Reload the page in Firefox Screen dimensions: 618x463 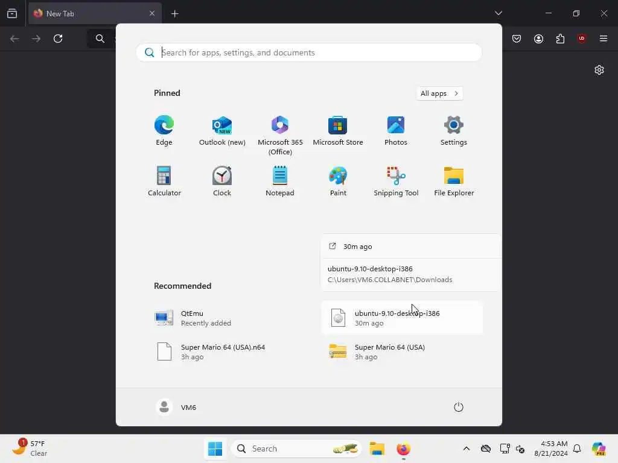pyautogui.click(x=58, y=39)
